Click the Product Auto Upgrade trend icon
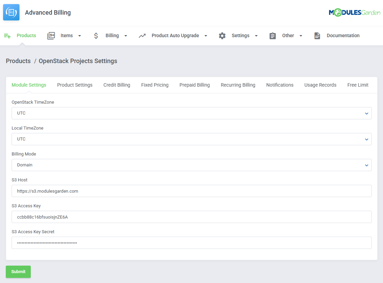 [x=142, y=36]
